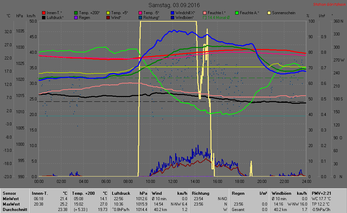Select the MaxWert row label
The width and height of the screenshot is (347, 213).
tap(11, 204)
